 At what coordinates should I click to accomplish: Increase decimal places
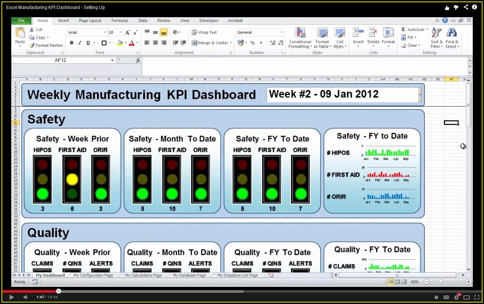click(273, 43)
